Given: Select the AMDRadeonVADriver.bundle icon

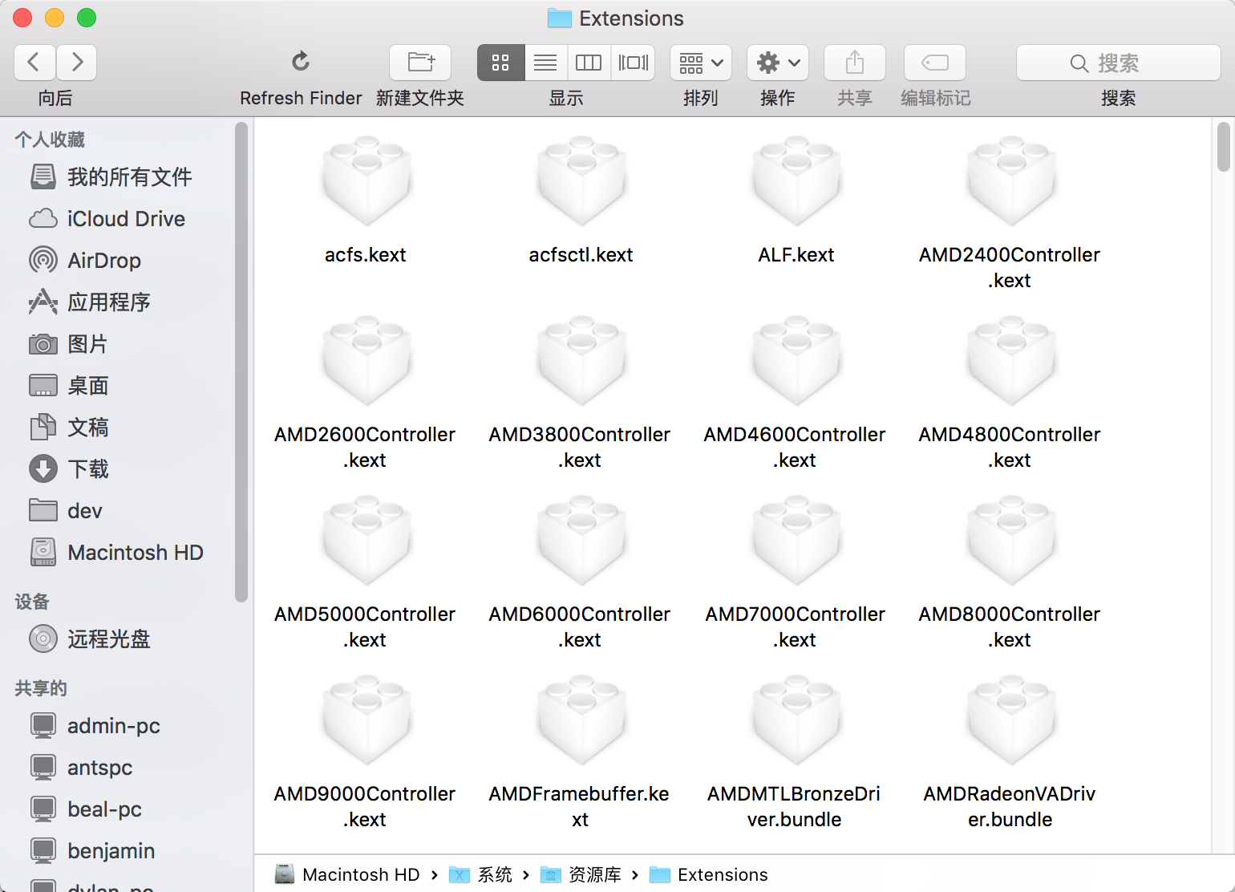Looking at the screenshot, I should [1011, 720].
